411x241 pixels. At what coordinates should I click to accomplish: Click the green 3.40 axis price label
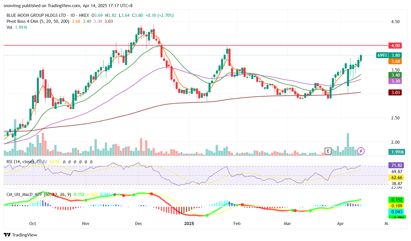pos(395,75)
